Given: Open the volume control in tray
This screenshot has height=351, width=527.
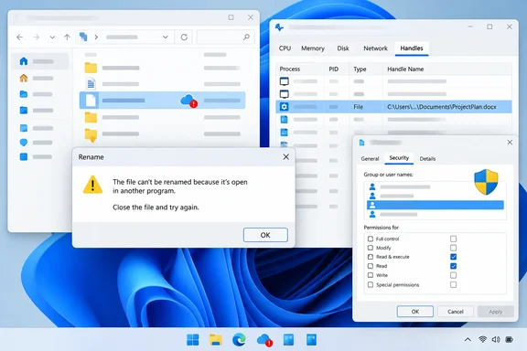Looking at the screenshot, I should click(x=496, y=340).
